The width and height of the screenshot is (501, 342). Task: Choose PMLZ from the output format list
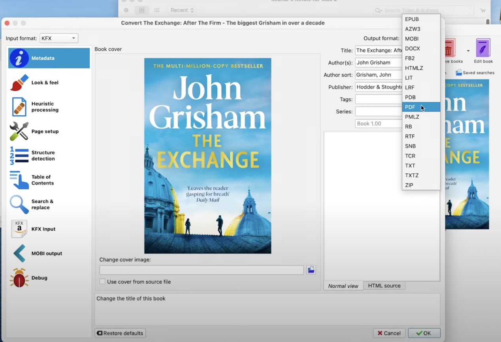coord(421,117)
